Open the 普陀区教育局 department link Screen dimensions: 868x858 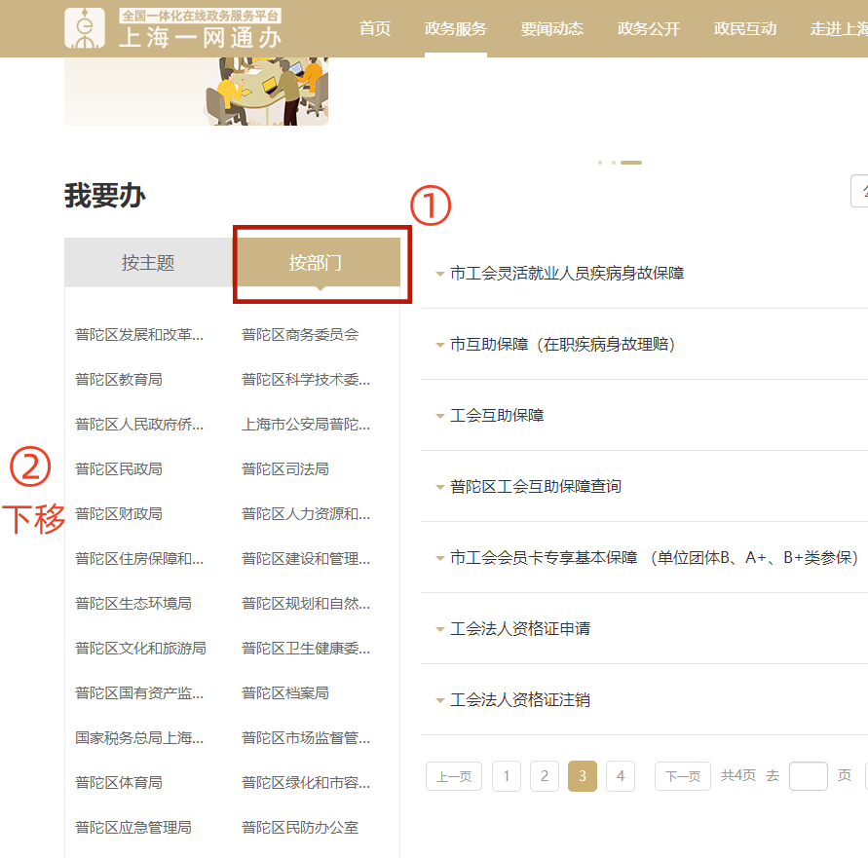(119, 380)
